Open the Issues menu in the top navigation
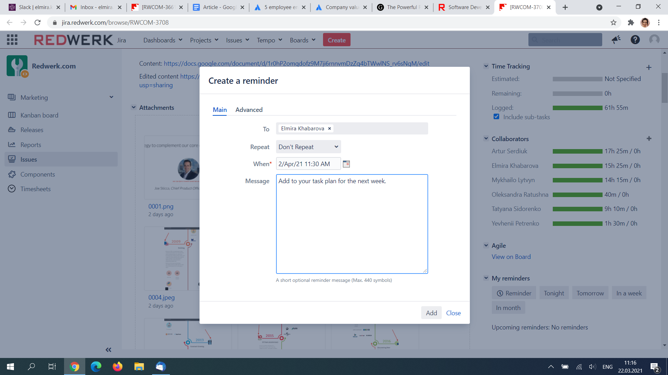Screen dimensions: 668x375 [x=237, y=40]
